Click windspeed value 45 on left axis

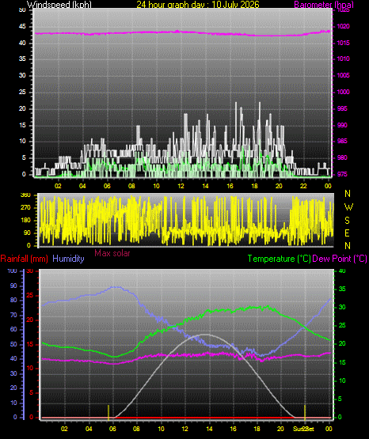click(22, 27)
